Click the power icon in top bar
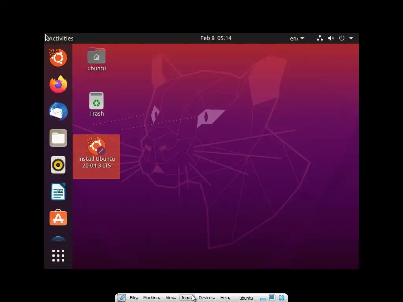Viewport: 403px width, 302px height. pos(342,38)
